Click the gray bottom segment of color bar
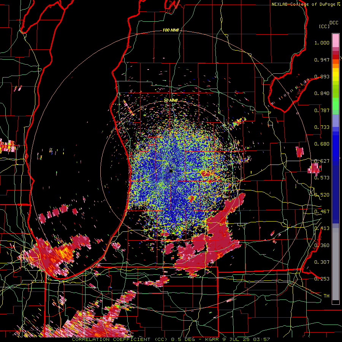 (336, 264)
